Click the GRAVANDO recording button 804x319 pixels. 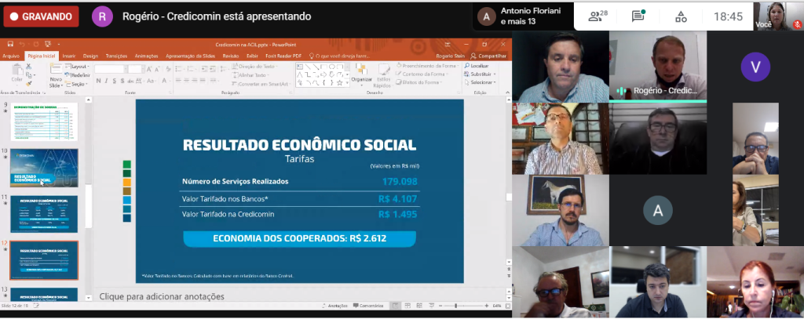40,16
